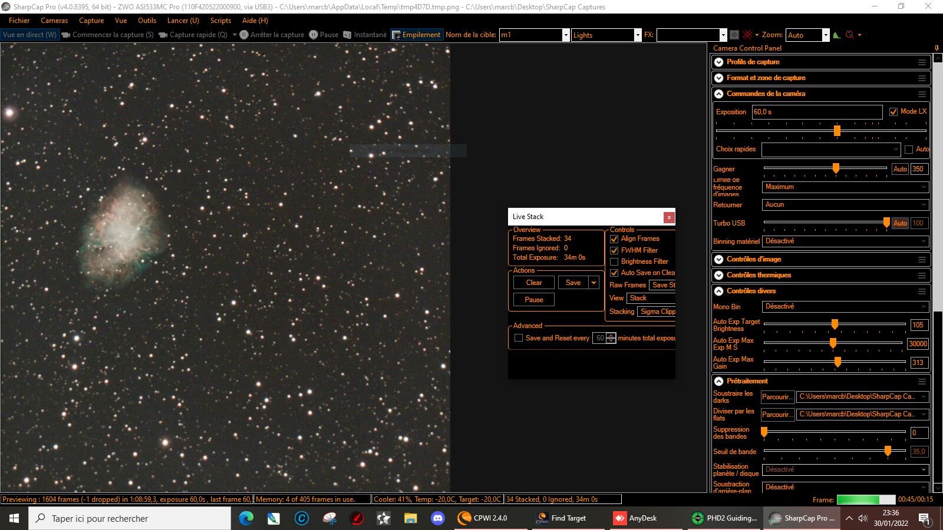Toggle the Mode LX checkbox
The image size is (943, 530).
[x=893, y=112]
